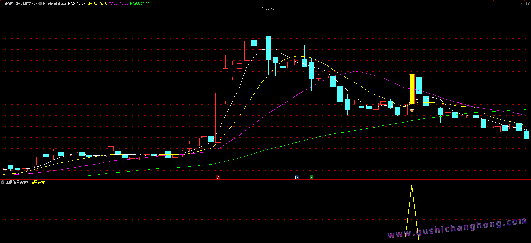Toggle the side panel icon at top right
Image resolution: width=531 pixels, height=243 pixels.
coord(528,4)
